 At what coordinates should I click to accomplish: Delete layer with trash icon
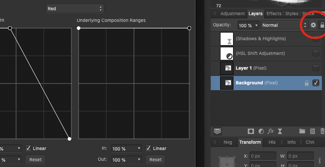tap(322, 131)
